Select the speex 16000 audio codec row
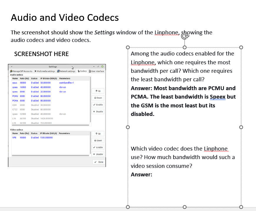This screenshot has width=256, height=211. click(x=51, y=87)
